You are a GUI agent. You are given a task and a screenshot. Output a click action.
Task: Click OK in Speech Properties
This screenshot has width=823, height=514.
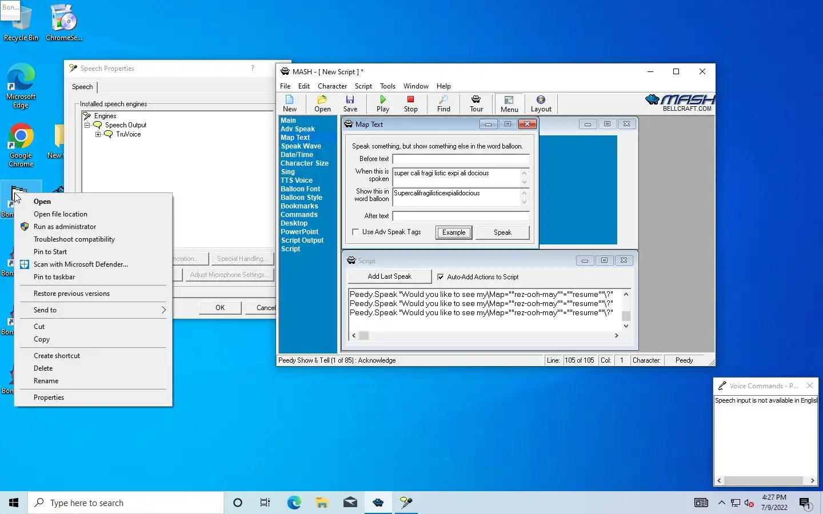[220, 308]
